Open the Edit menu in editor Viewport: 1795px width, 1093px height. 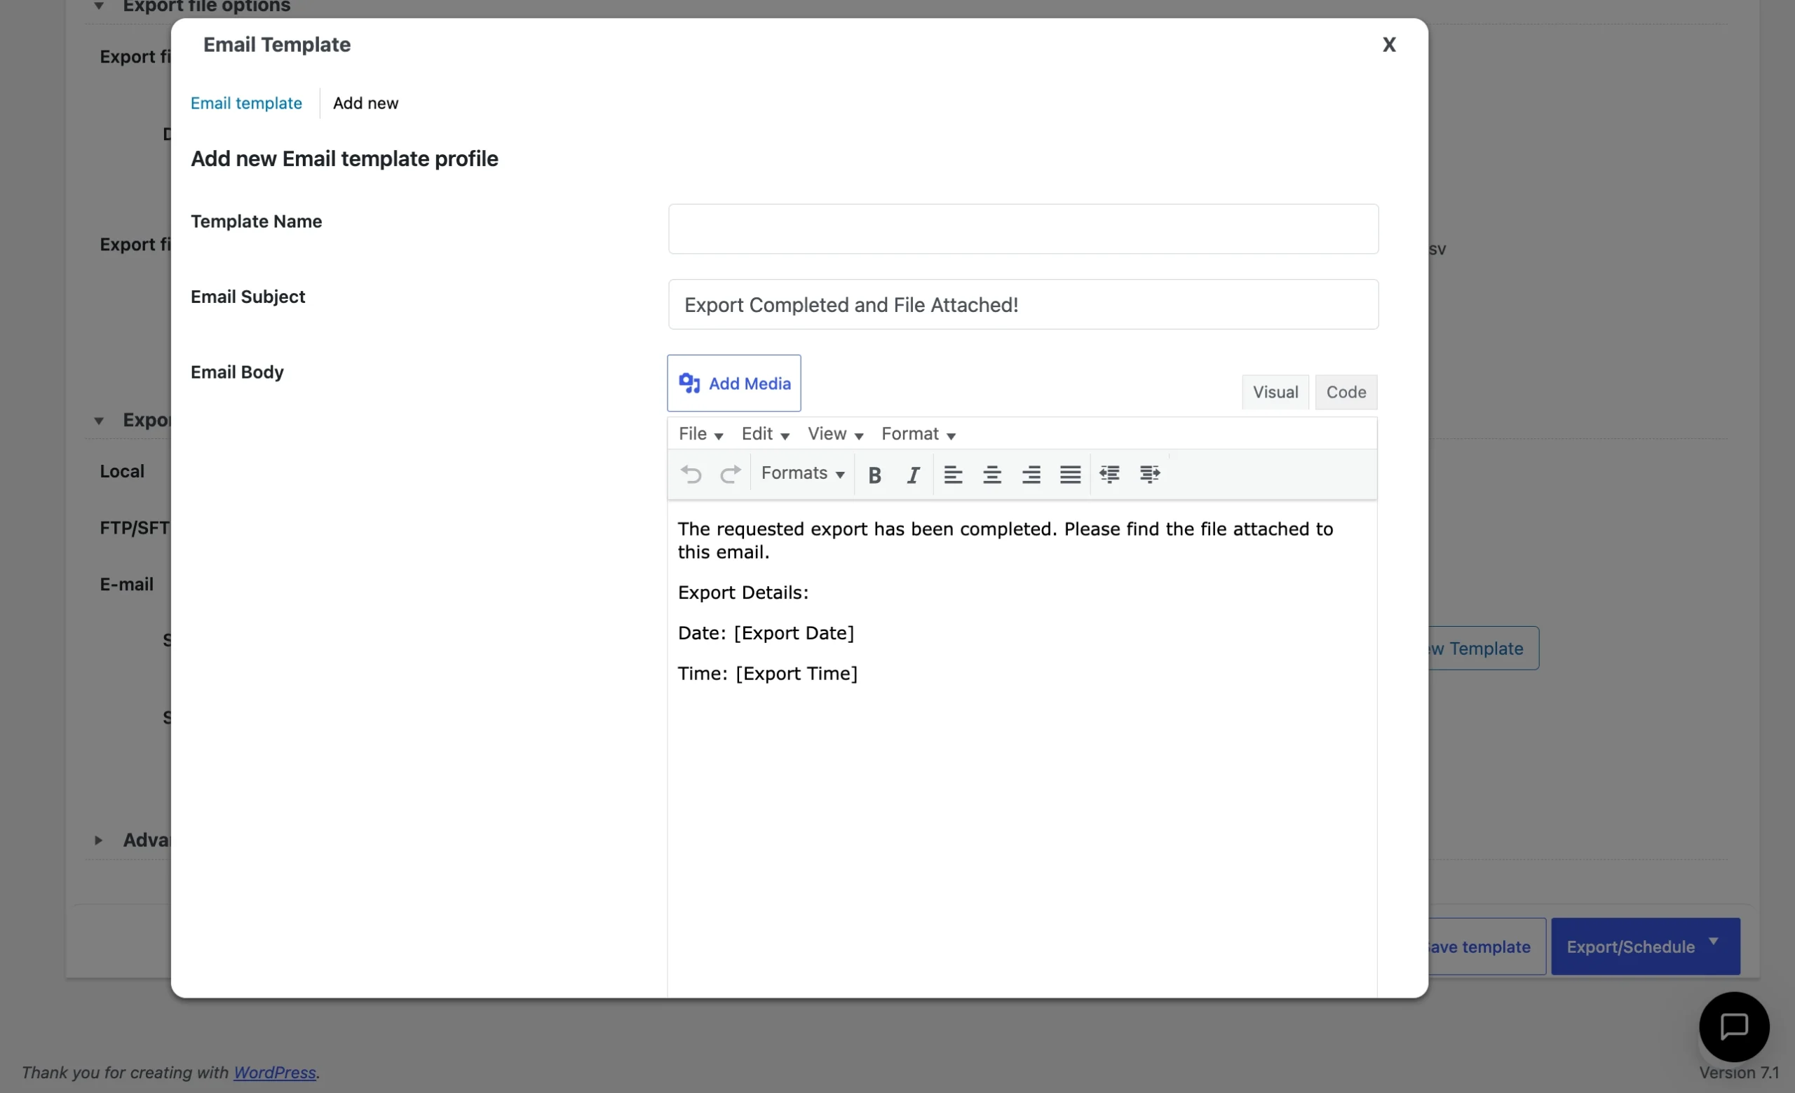(765, 434)
